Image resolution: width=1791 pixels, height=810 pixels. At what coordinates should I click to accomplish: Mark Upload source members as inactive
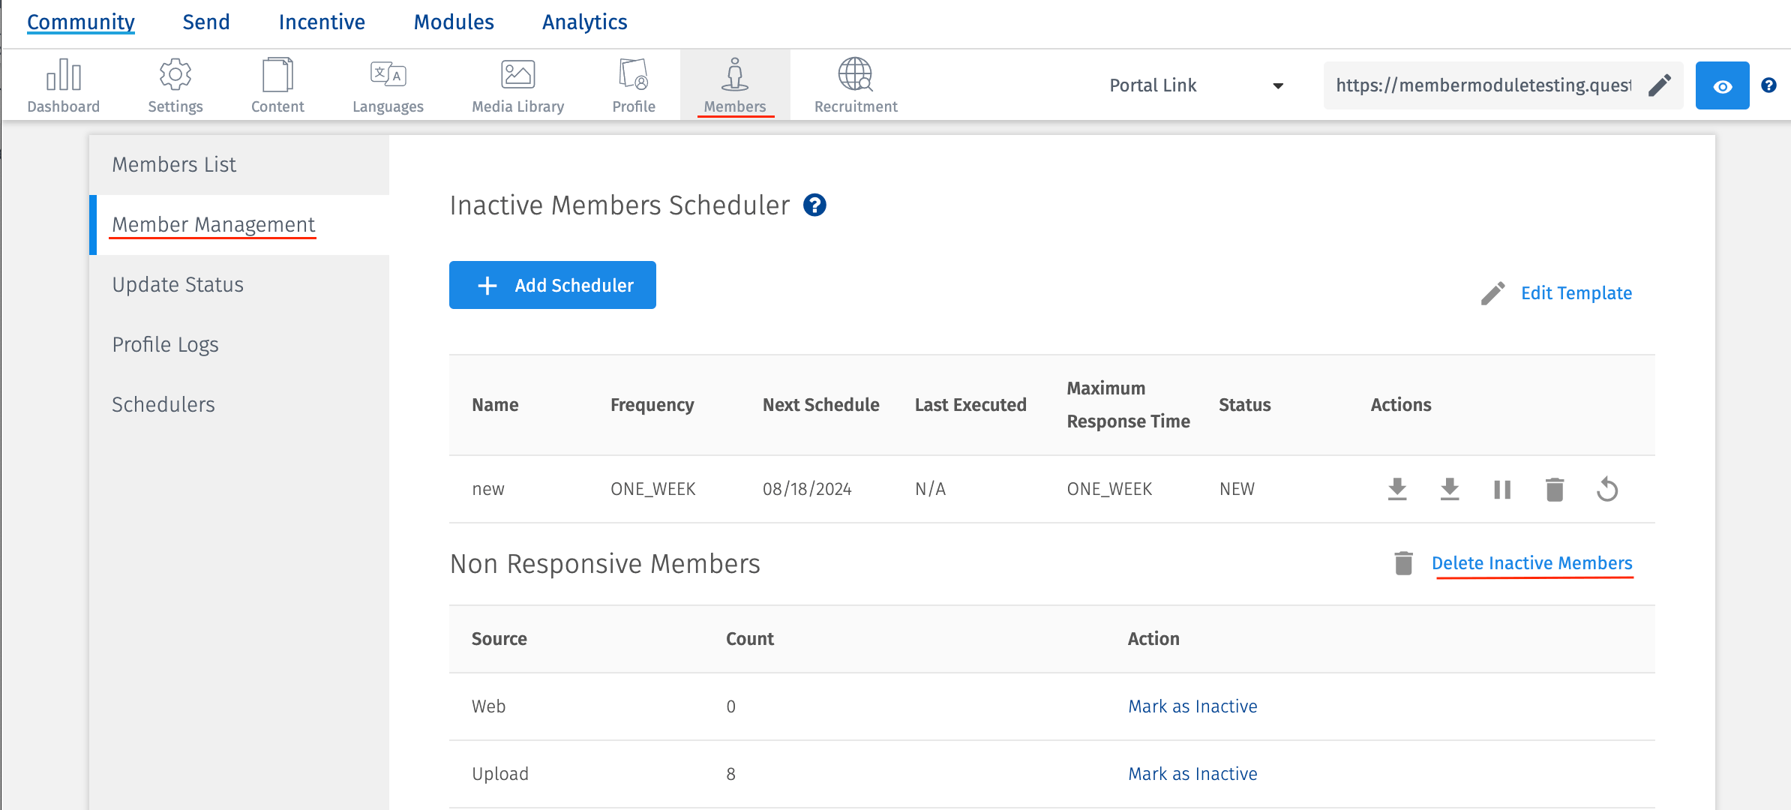(x=1192, y=774)
